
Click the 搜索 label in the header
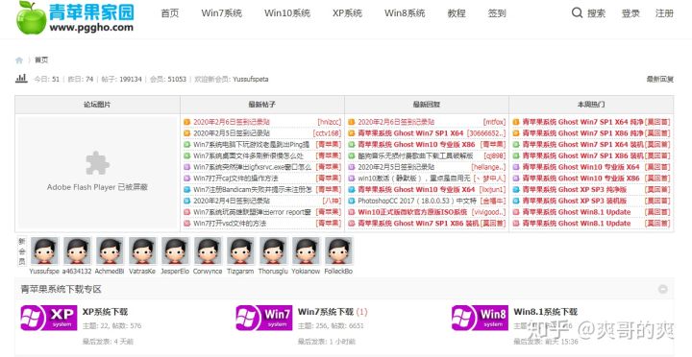point(596,13)
